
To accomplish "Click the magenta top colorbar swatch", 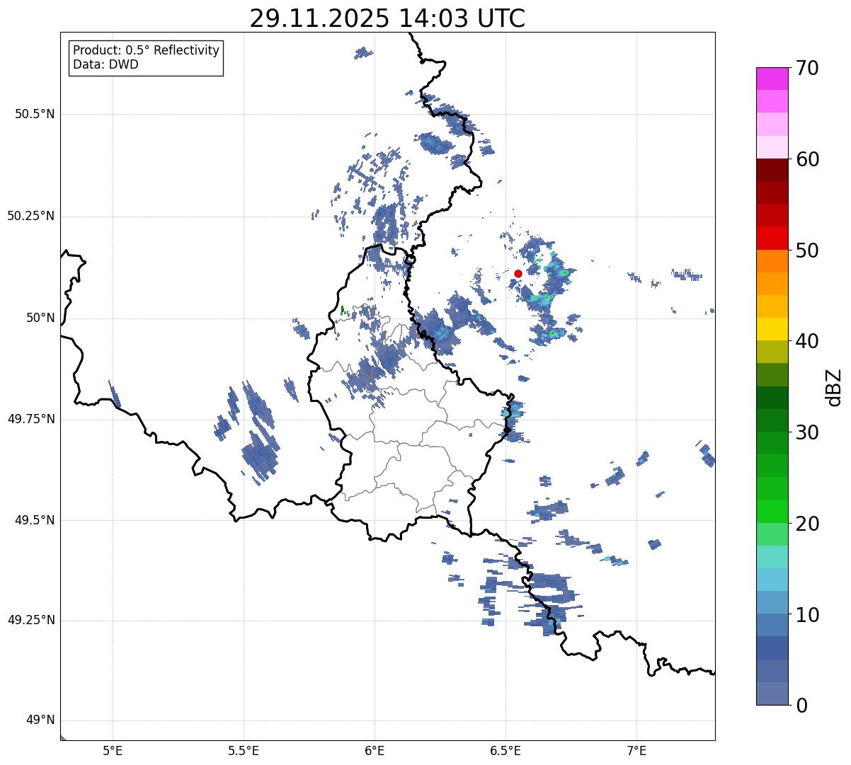I will [772, 79].
